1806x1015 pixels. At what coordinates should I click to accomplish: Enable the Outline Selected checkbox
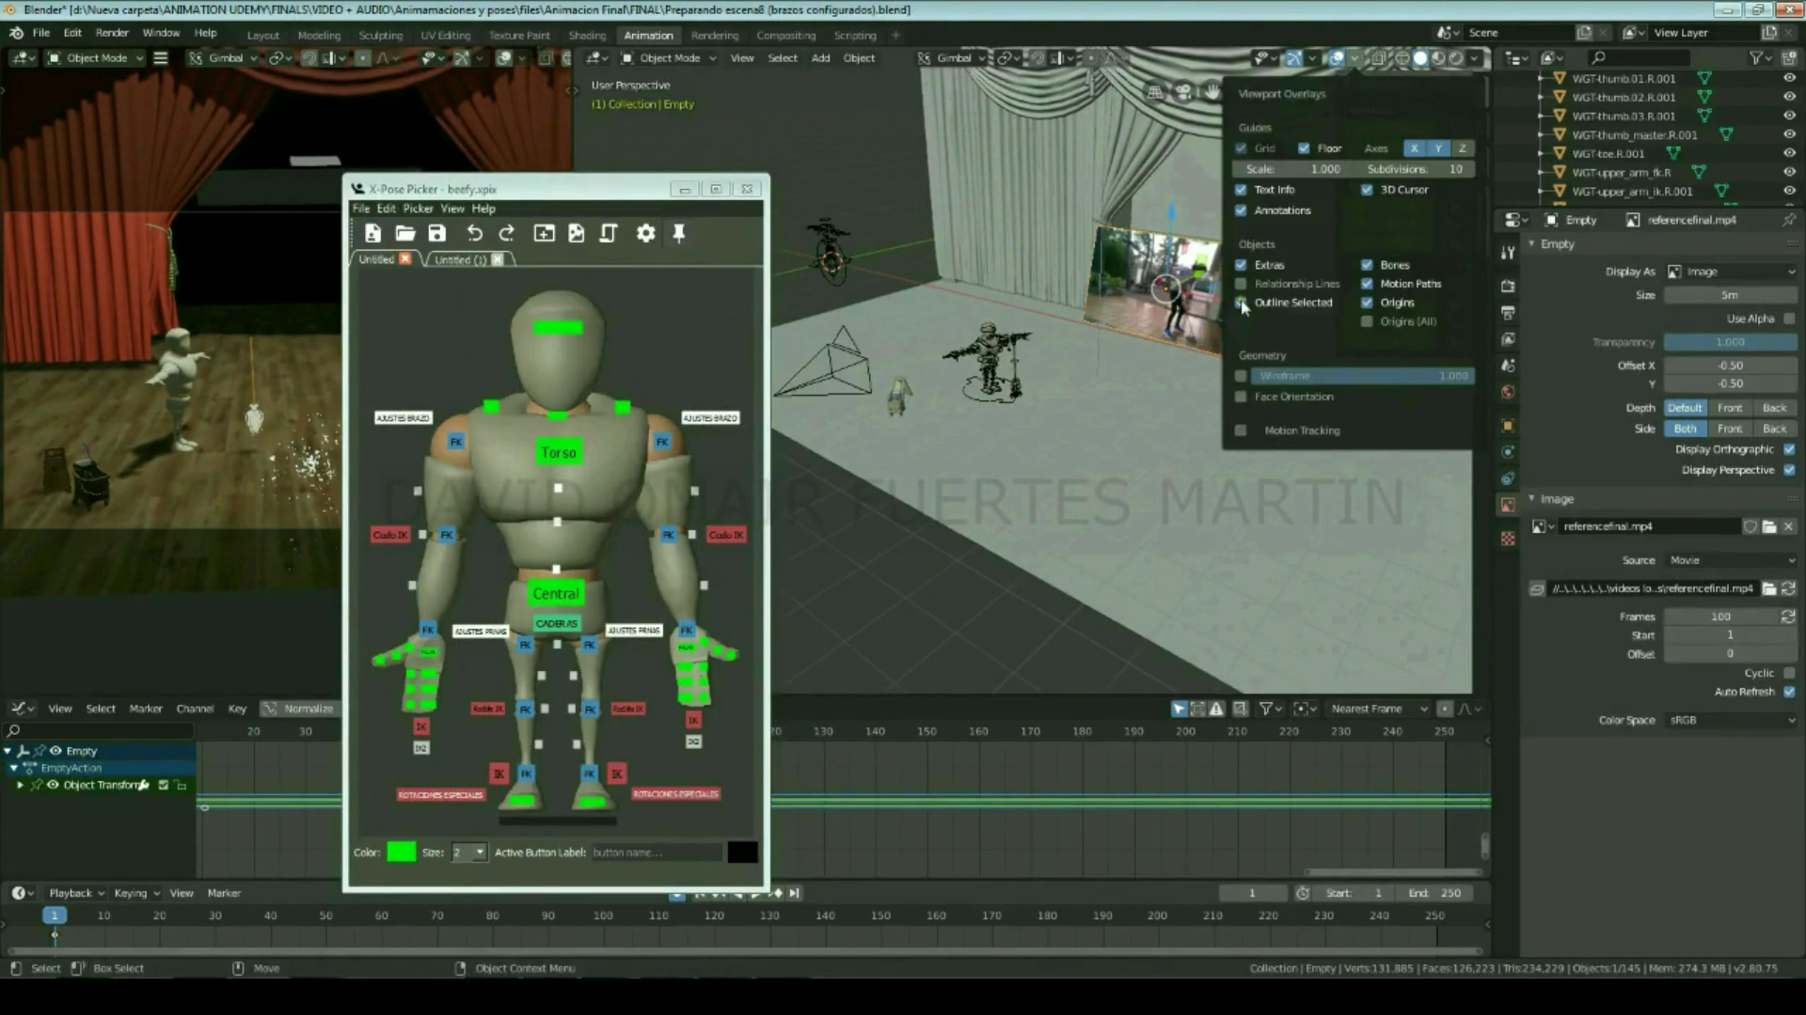[1241, 303]
